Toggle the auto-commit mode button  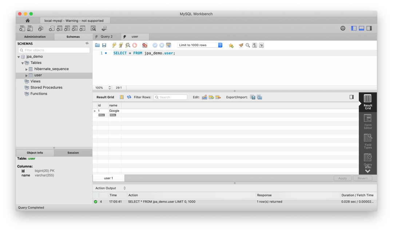tap(168, 45)
